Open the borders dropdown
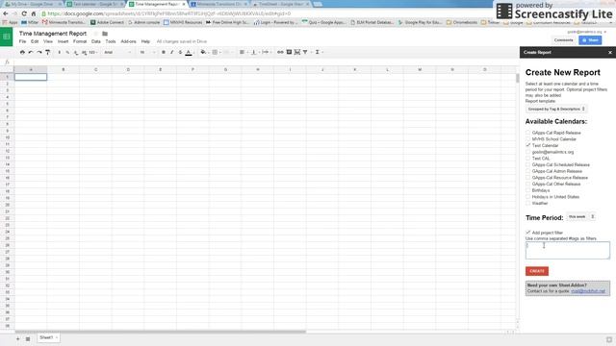This screenshot has height=346, width=616. 216,52
